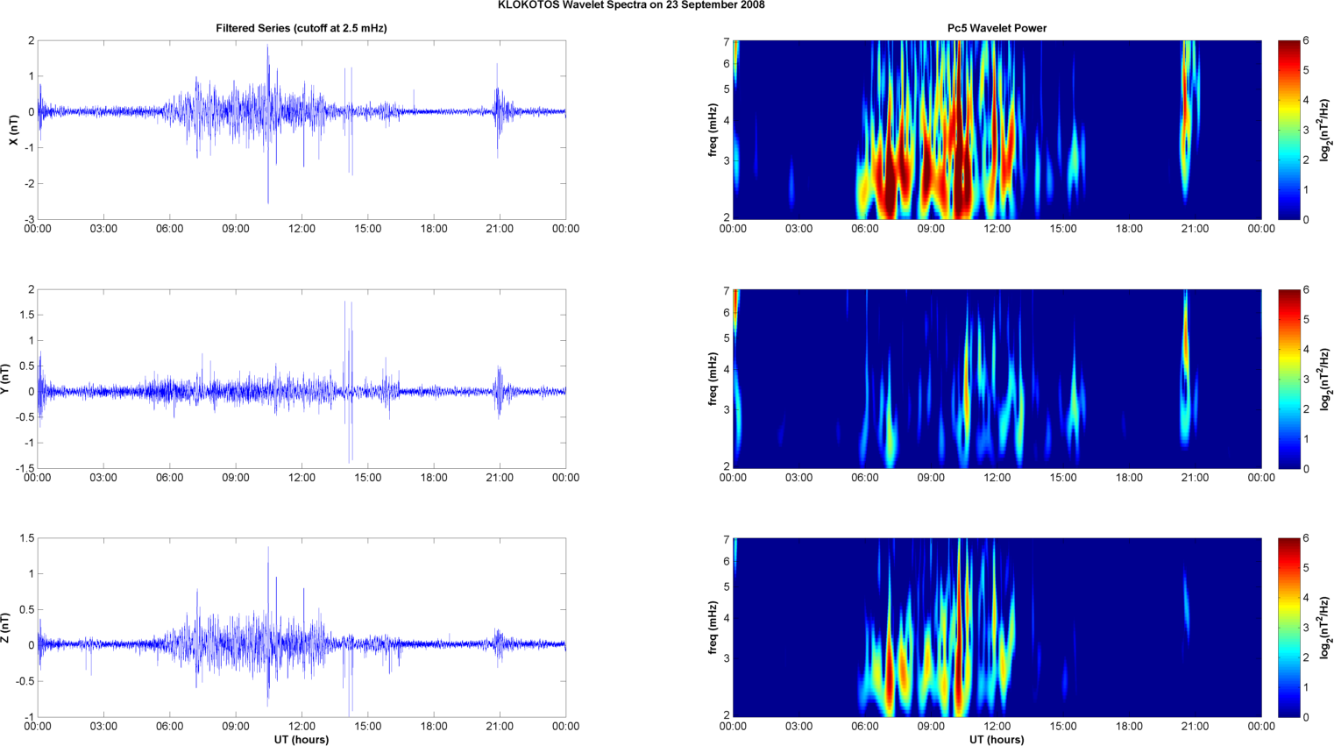Select the "03:00" tick under the X time series

(103, 229)
